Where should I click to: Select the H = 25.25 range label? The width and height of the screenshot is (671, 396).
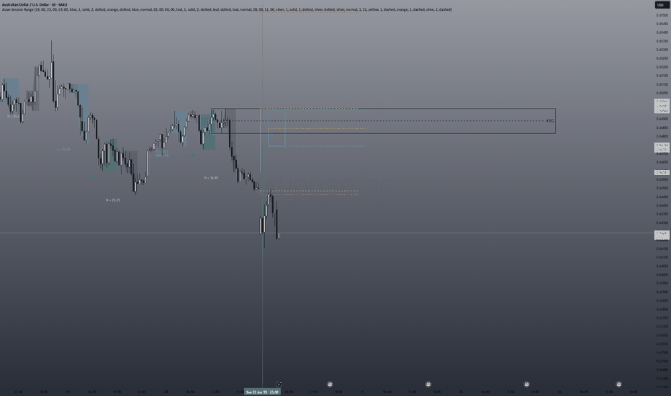113,200
